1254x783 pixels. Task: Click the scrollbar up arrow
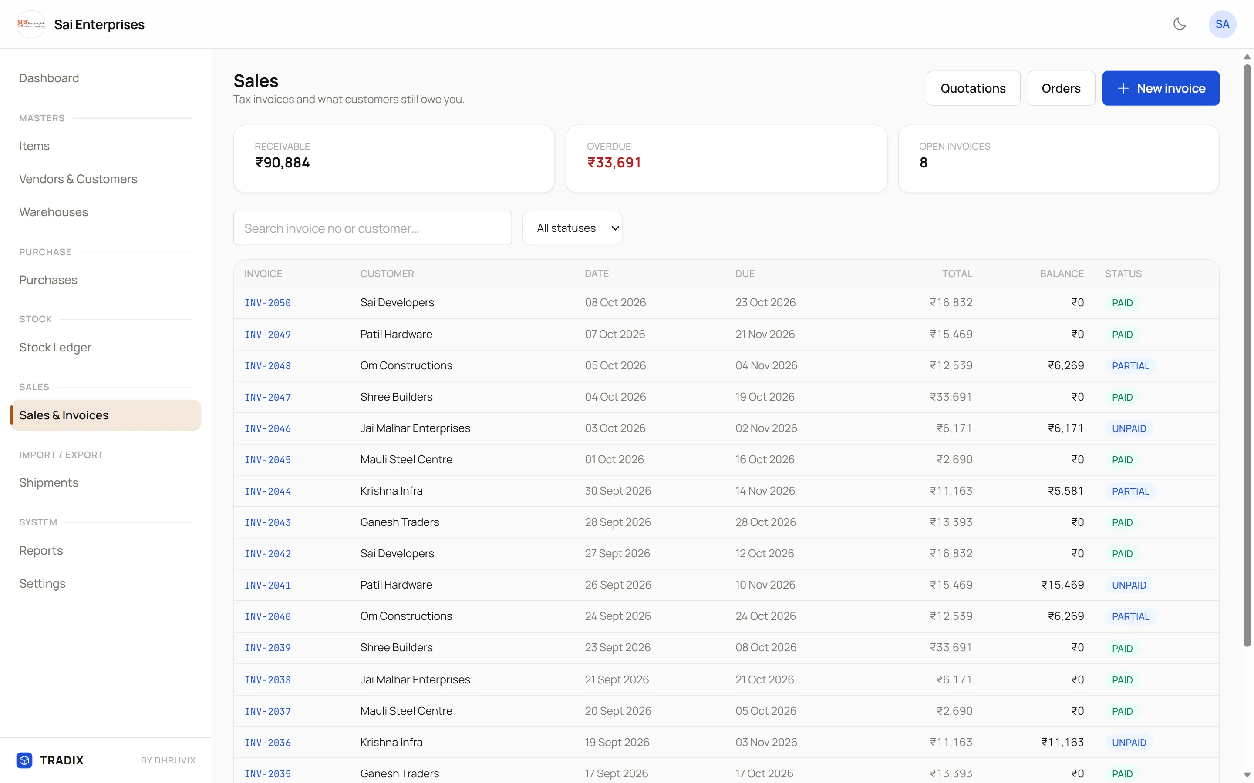(x=1247, y=57)
